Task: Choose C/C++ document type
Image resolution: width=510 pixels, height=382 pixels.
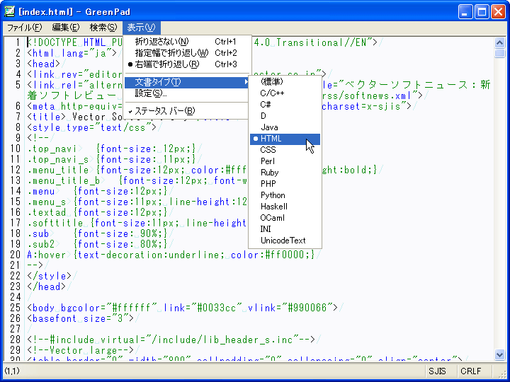Action: point(285,93)
